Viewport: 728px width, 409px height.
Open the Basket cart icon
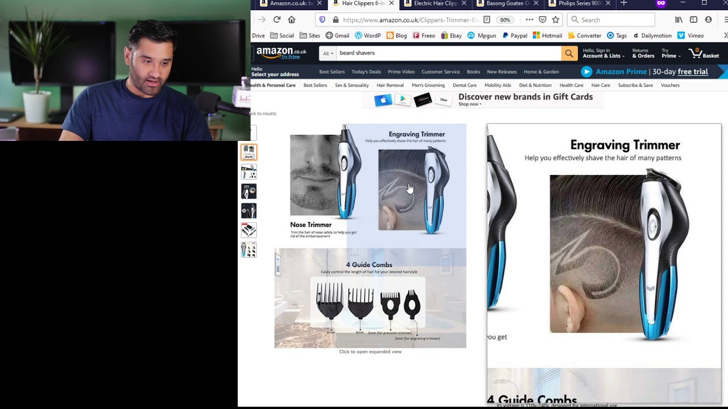pyautogui.click(x=704, y=53)
